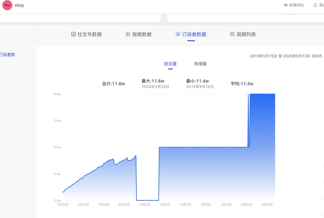Click the 最小:11.4w statistic
The height and width of the screenshot is (218, 324).
[197, 81]
